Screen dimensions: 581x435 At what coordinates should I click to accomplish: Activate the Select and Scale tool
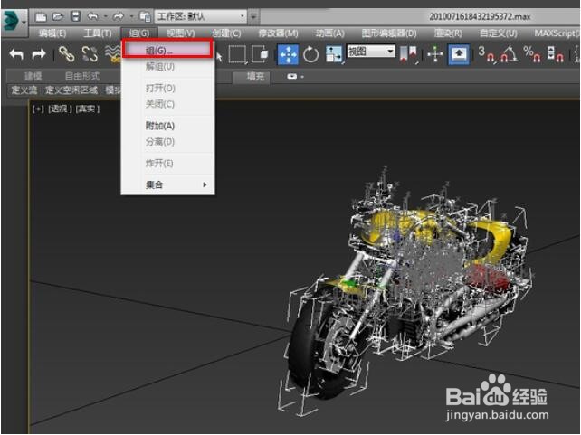point(333,54)
